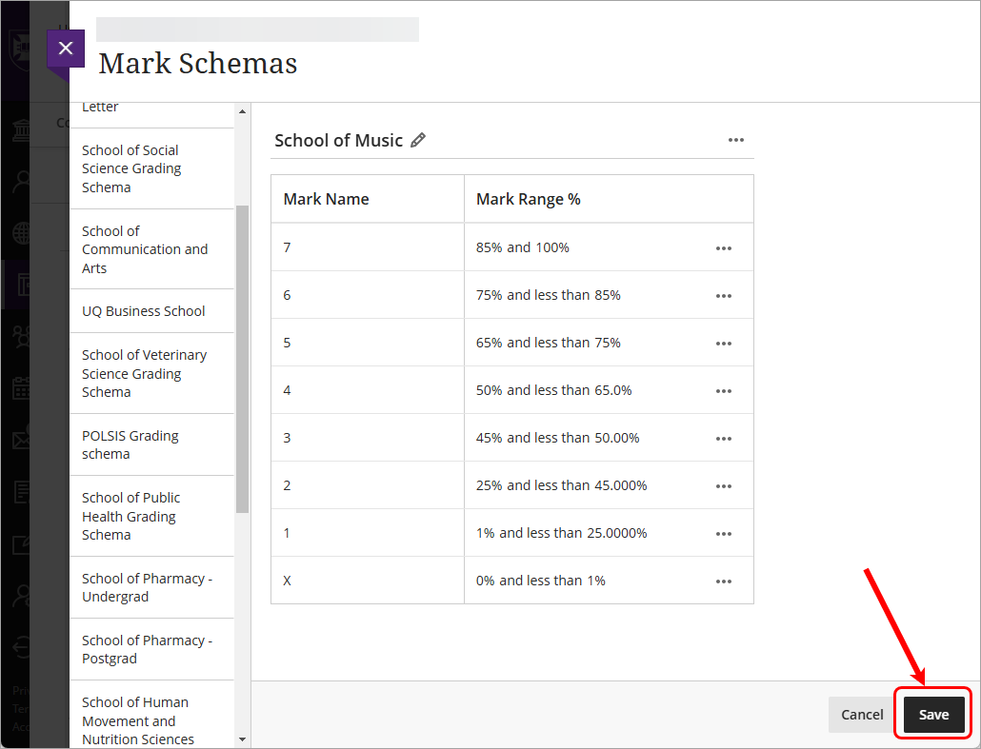Open the options menu for mark X
Image resolution: width=981 pixels, height=749 pixels.
coord(724,580)
